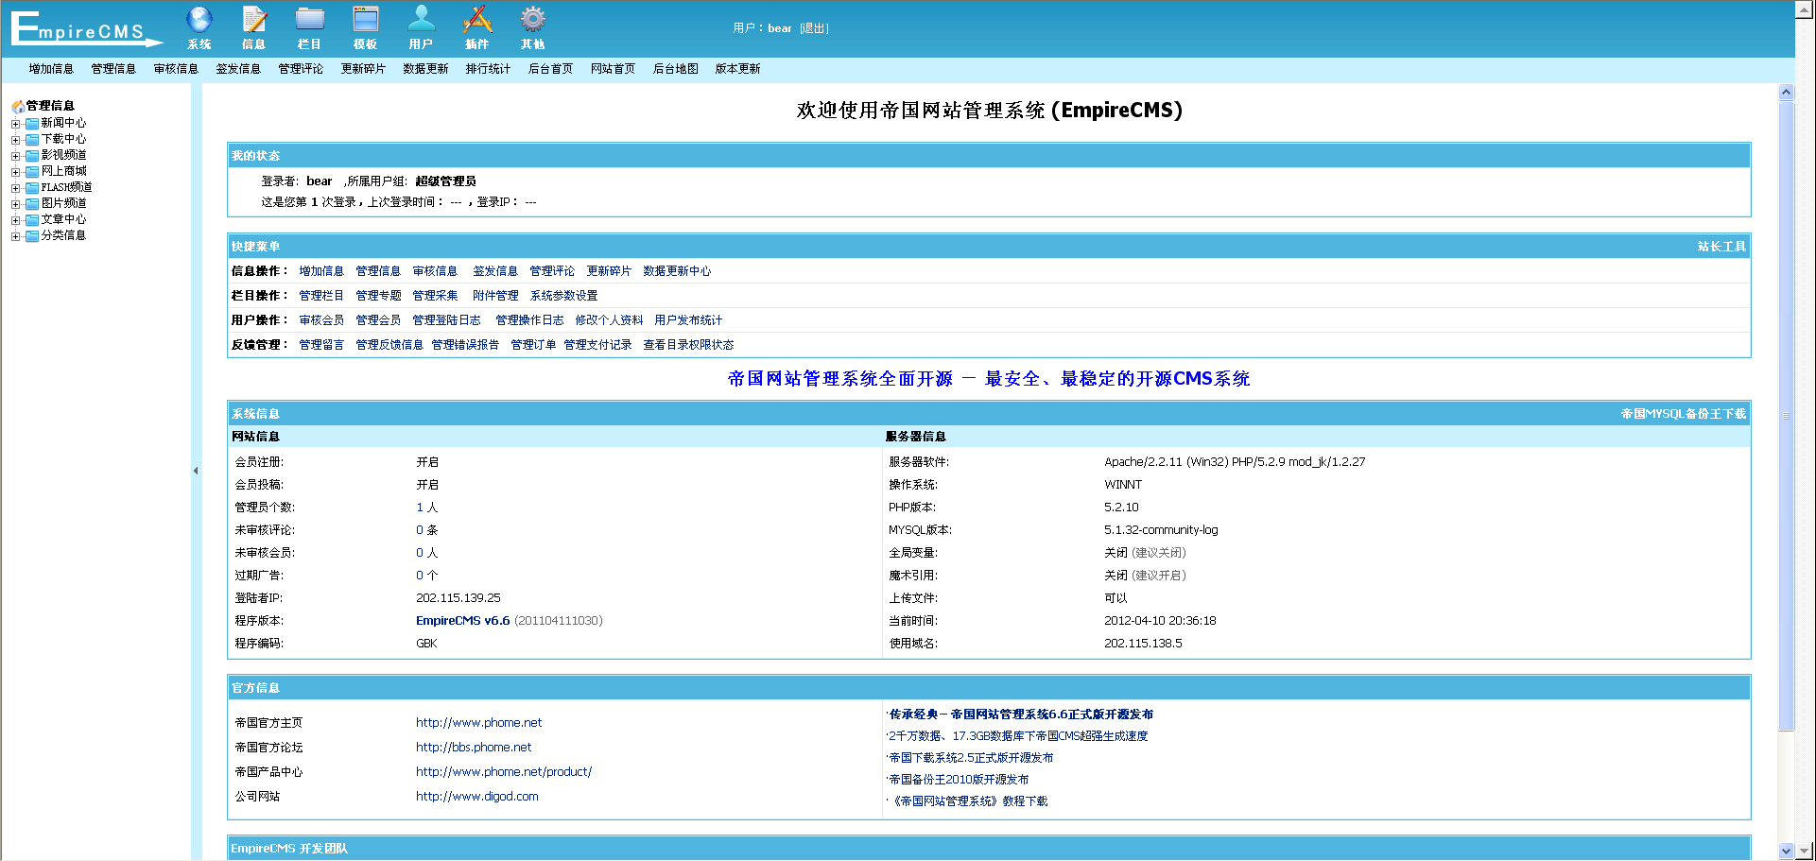Open the 插件 plugin icon
This screenshot has height=861, width=1816.
point(477,20)
